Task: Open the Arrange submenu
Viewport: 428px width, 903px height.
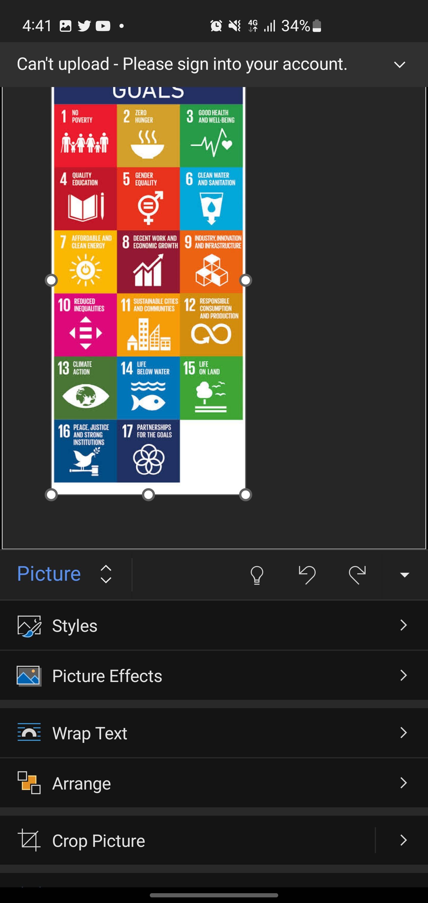Action: tap(214, 783)
